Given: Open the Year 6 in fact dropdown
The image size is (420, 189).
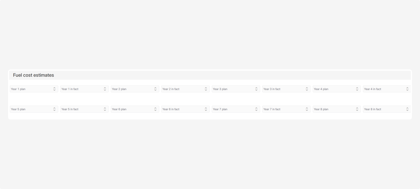Looking at the screenshot, I should pos(185,109).
